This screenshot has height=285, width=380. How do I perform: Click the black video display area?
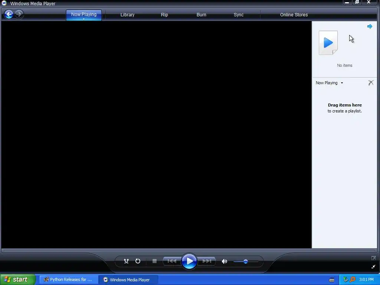[156, 134]
